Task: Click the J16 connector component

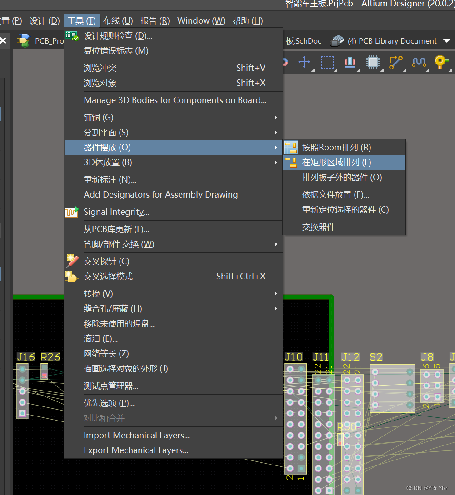Action: click(22, 391)
